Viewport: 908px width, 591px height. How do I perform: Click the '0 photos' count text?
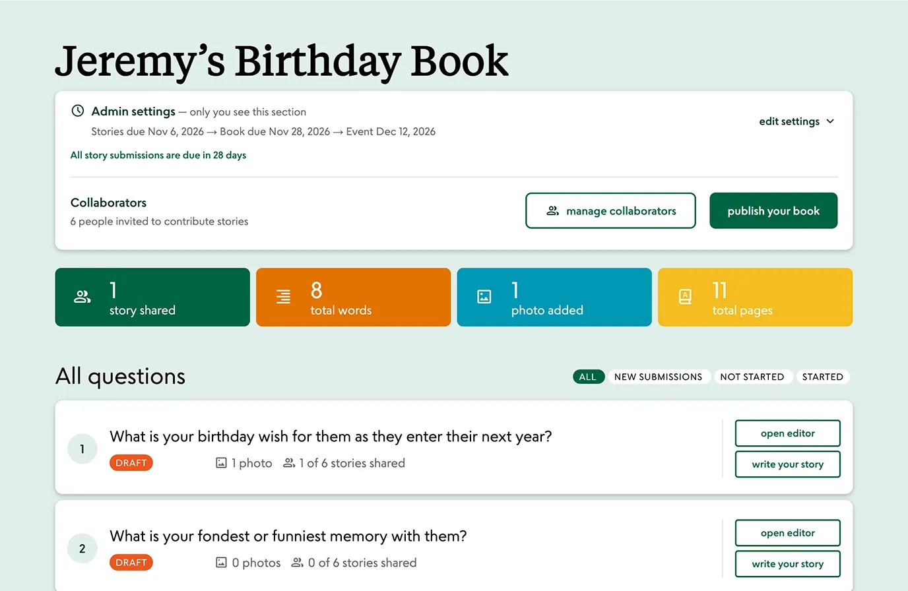click(x=257, y=563)
